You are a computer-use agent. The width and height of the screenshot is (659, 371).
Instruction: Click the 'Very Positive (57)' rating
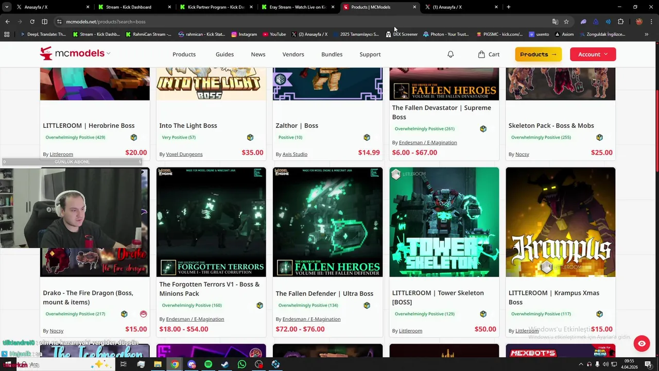point(179,138)
